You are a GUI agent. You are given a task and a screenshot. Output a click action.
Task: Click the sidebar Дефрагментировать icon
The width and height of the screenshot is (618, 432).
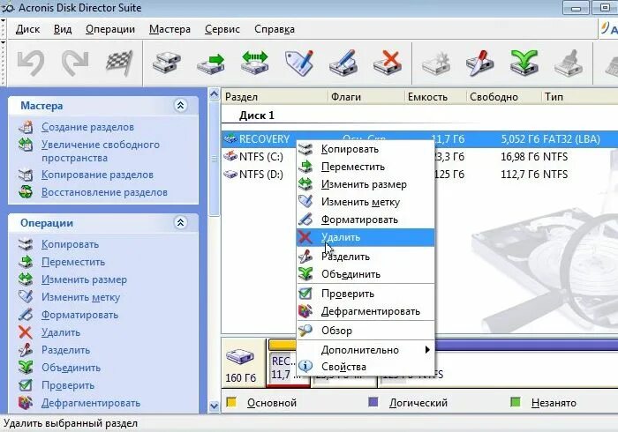(26, 403)
